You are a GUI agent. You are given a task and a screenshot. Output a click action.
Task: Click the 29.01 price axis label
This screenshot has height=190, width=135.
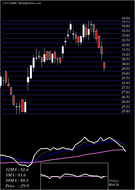click(x=126, y=74)
